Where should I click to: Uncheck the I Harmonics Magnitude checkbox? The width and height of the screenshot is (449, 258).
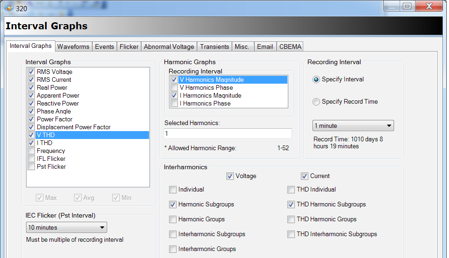[174, 95]
